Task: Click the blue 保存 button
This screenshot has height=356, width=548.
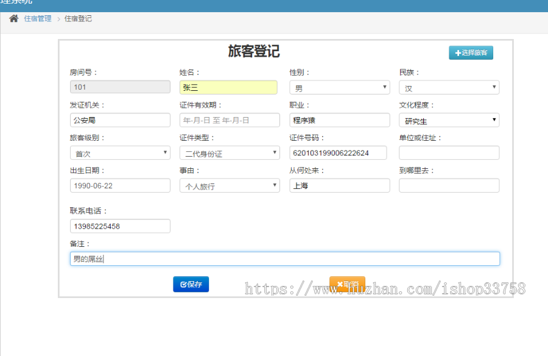Action: pos(191,284)
